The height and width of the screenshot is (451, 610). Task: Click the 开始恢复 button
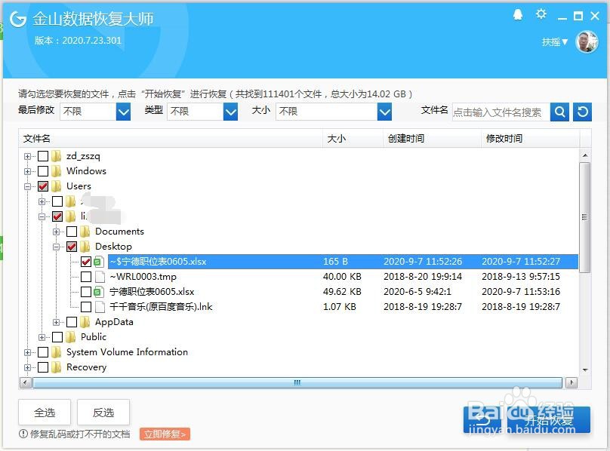click(549, 420)
